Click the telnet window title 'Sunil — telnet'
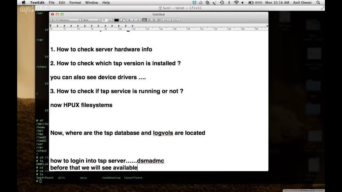Image resolution: width=342 pixels, height=192 pixels. [174, 8]
